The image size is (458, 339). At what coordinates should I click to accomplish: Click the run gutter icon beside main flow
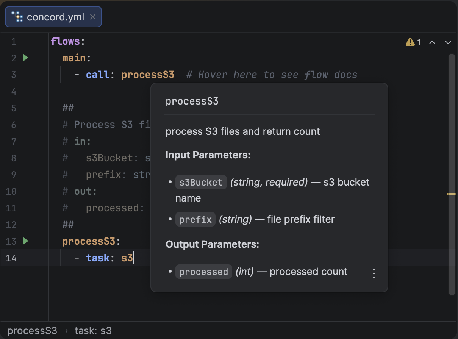[25, 58]
